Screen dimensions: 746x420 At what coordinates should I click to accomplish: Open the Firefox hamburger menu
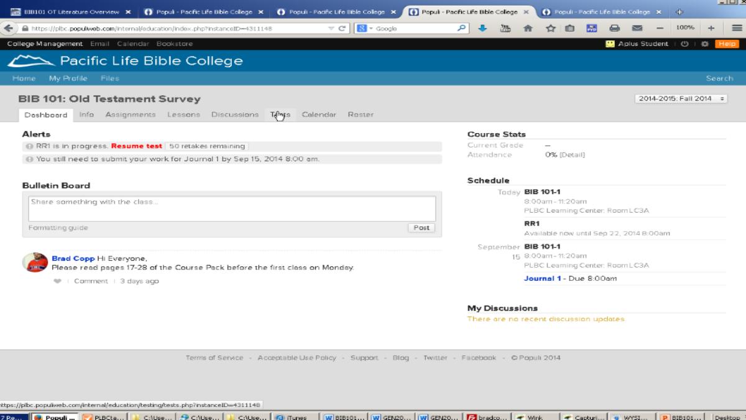pos(737,29)
